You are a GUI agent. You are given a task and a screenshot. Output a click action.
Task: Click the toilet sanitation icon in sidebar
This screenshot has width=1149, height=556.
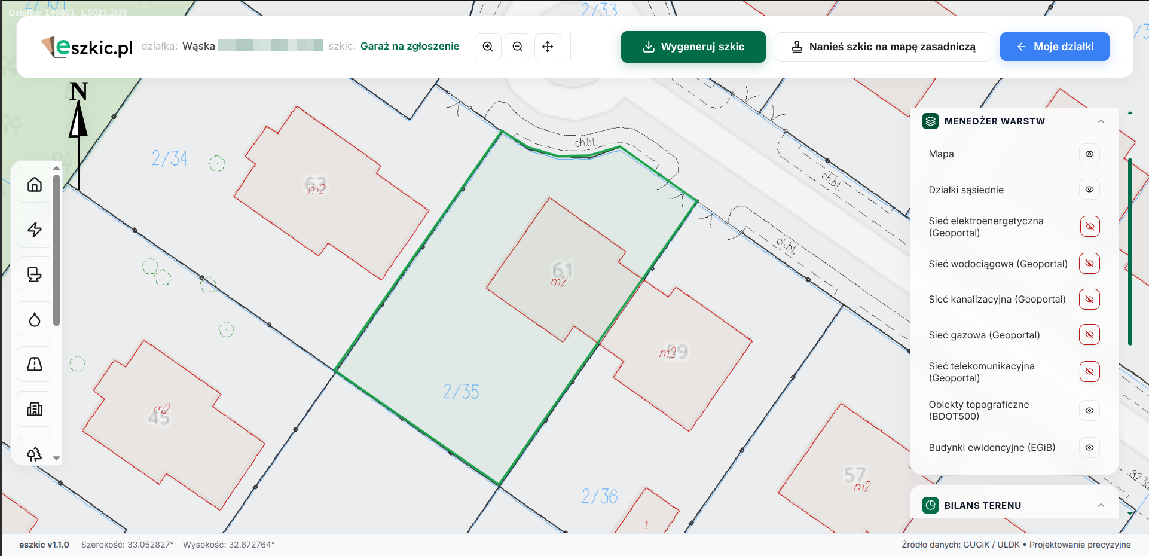coord(35,274)
